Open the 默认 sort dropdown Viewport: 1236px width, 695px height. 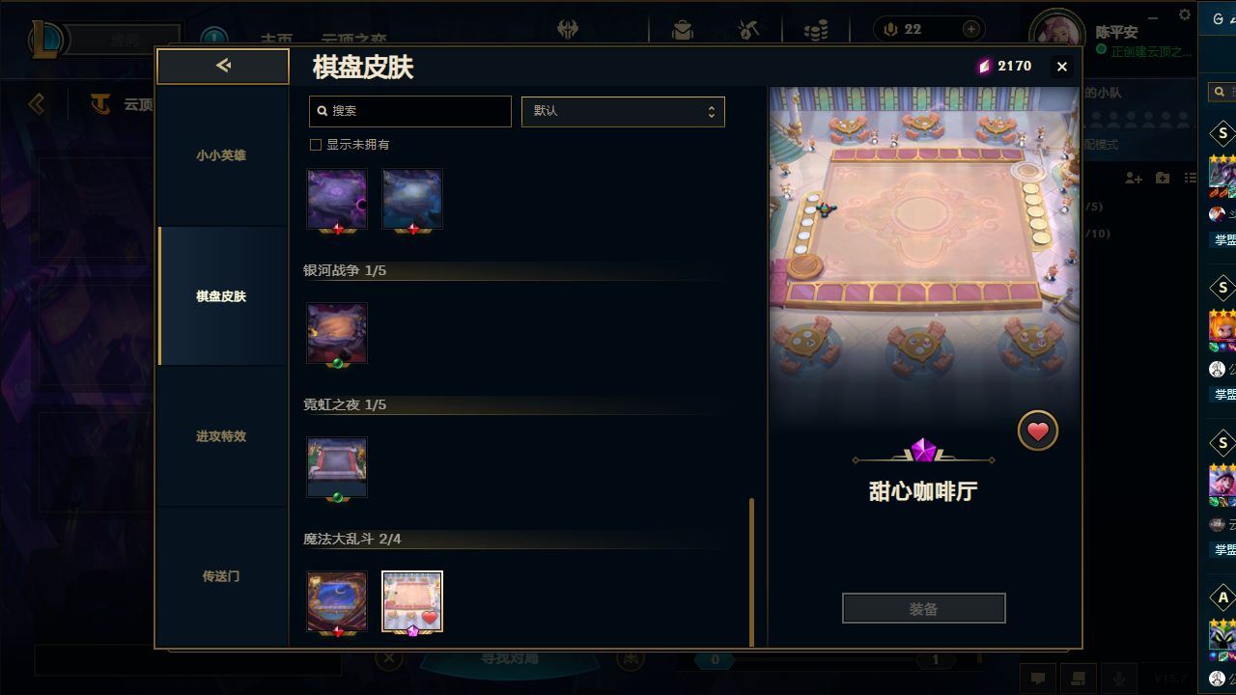coord(623,111)
